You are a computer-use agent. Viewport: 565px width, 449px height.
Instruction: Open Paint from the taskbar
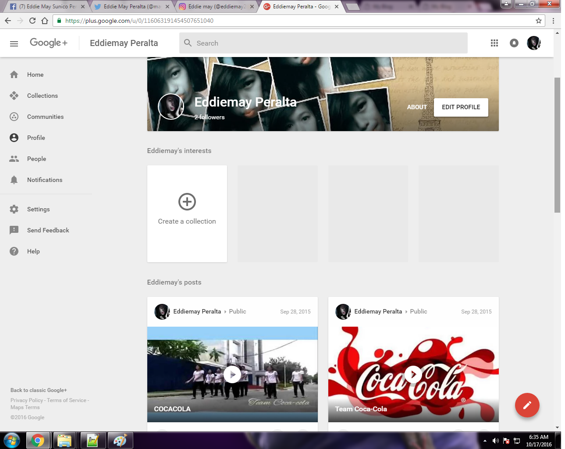point(120,440)
